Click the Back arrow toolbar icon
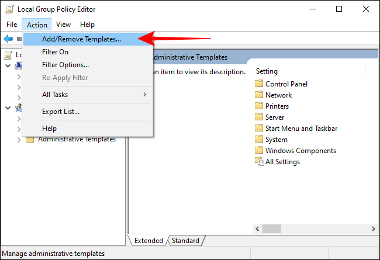The width and height of the screenshot is (380, 260). click(x=8, y=39)
